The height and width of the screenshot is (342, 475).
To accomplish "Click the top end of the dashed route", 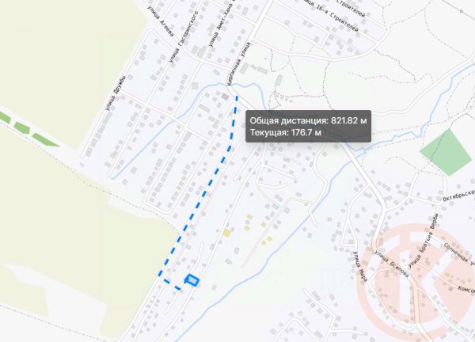I will click(237, 97).
